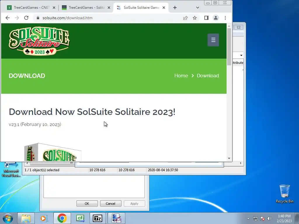Click the page scrollbar up arrow

point(229,26)
